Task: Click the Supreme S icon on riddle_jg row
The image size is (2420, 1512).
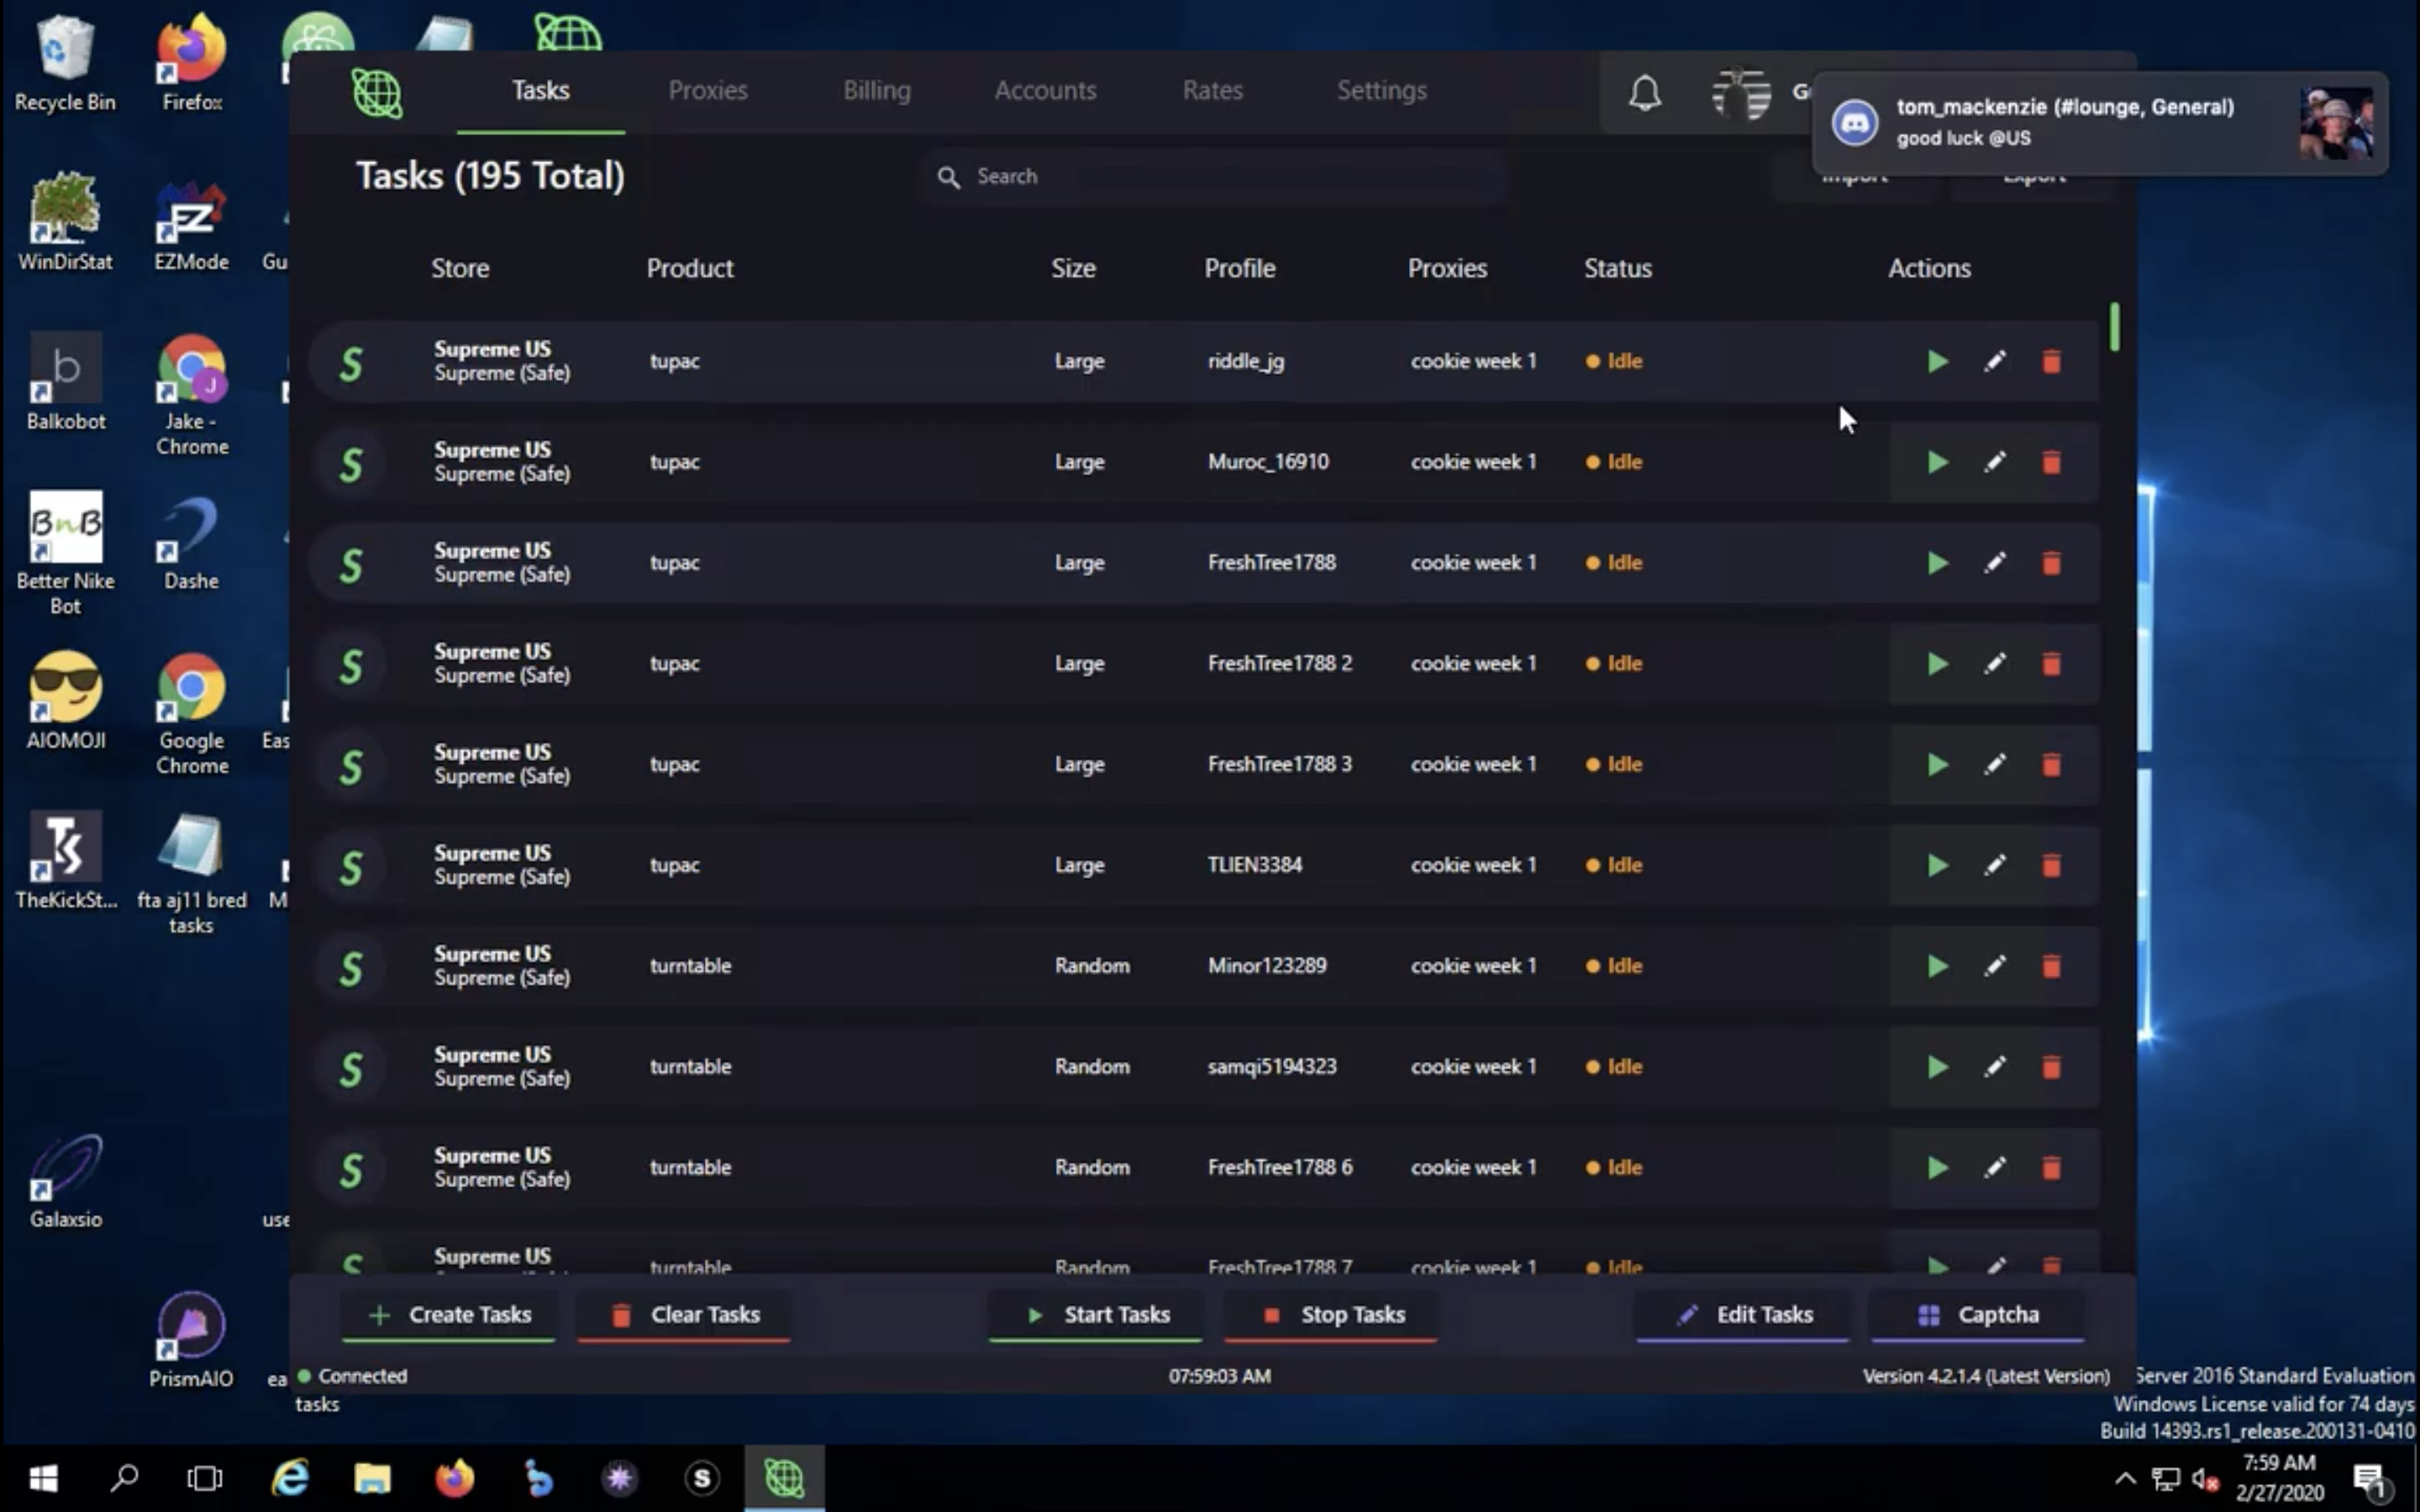Action: pyautogui.click(x=350, y=364)
